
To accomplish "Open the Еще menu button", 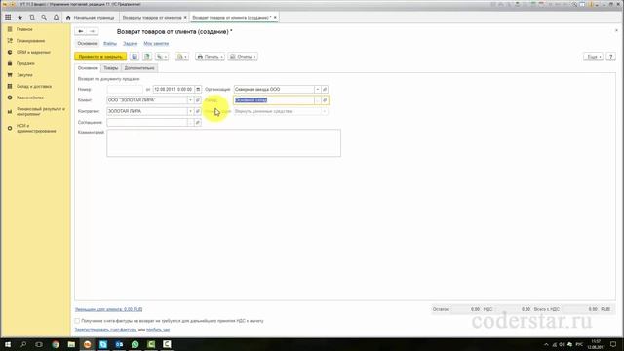I will click(x=594, y=57).
